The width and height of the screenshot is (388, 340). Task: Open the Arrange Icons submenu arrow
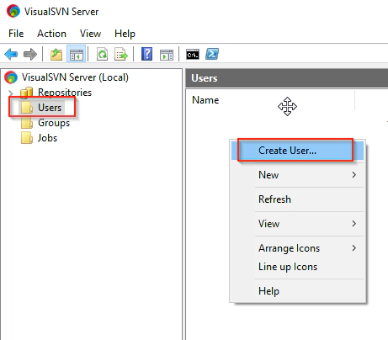354,248
